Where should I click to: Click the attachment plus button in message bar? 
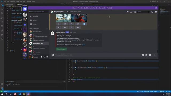click(53, 55)
